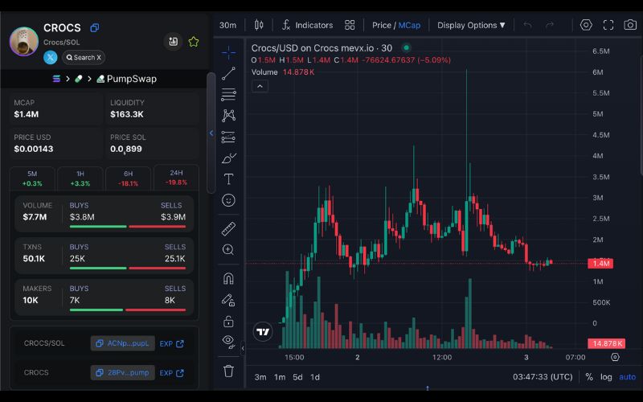Click the LIQUIDITY value $163.3K

(127, 114)
